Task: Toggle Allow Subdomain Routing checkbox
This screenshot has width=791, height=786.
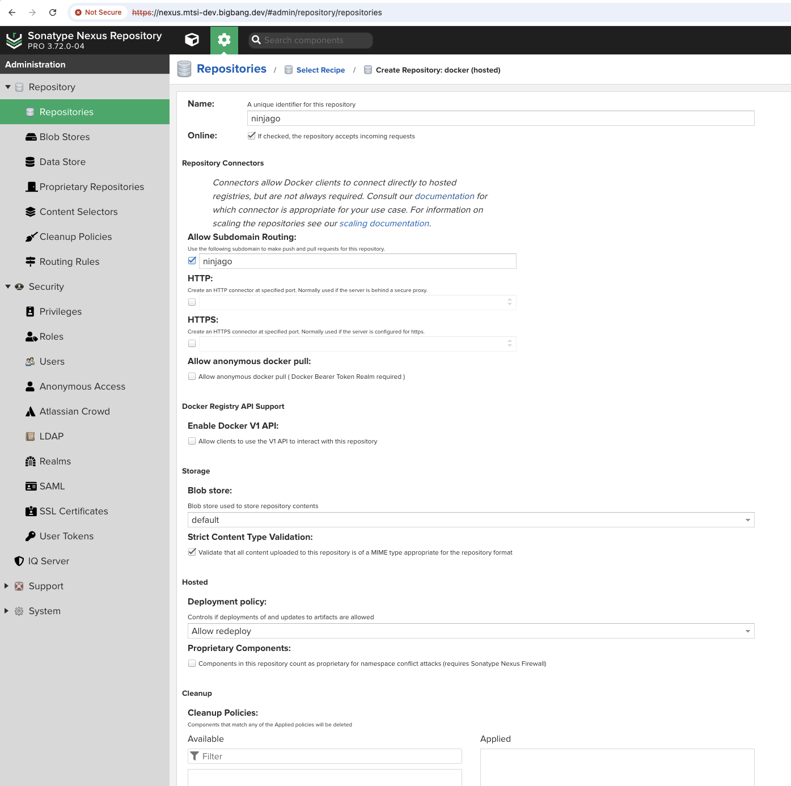Action: tap(192, 261)
